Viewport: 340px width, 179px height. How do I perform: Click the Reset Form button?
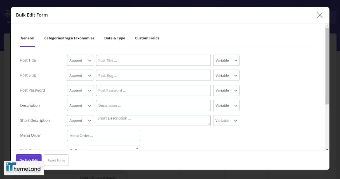(x=56, y=160)
